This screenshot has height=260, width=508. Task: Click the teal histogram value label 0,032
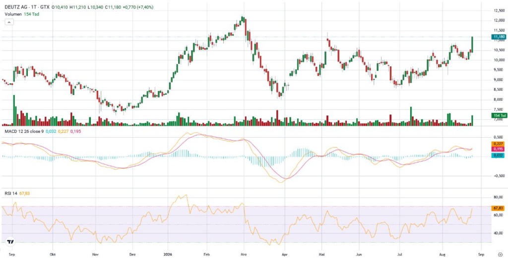click(499, 156)
